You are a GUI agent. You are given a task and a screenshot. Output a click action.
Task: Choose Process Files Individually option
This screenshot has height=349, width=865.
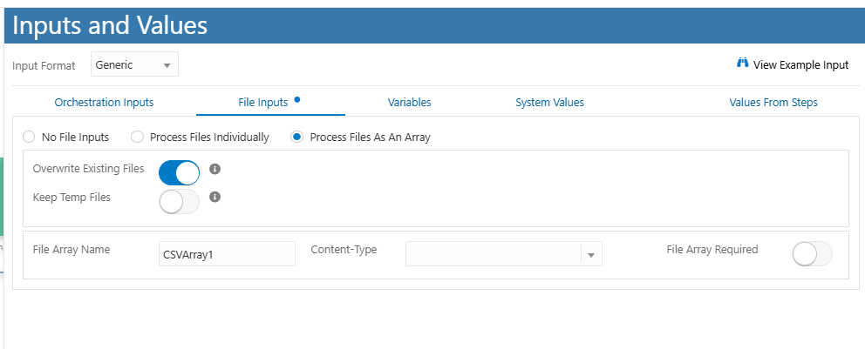pyautogui.click(x=137, y=137)
